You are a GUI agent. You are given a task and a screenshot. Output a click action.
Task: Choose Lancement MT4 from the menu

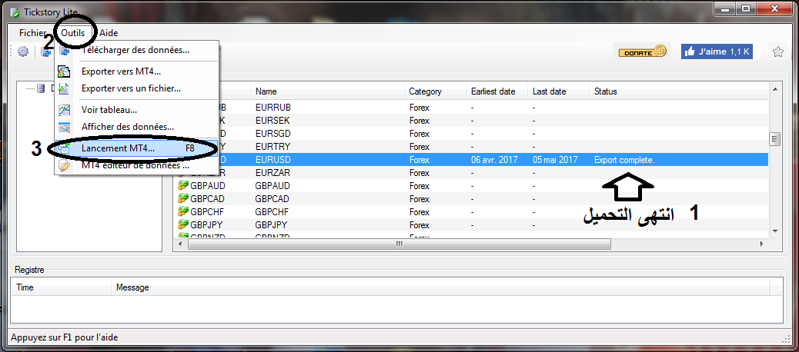118,148
